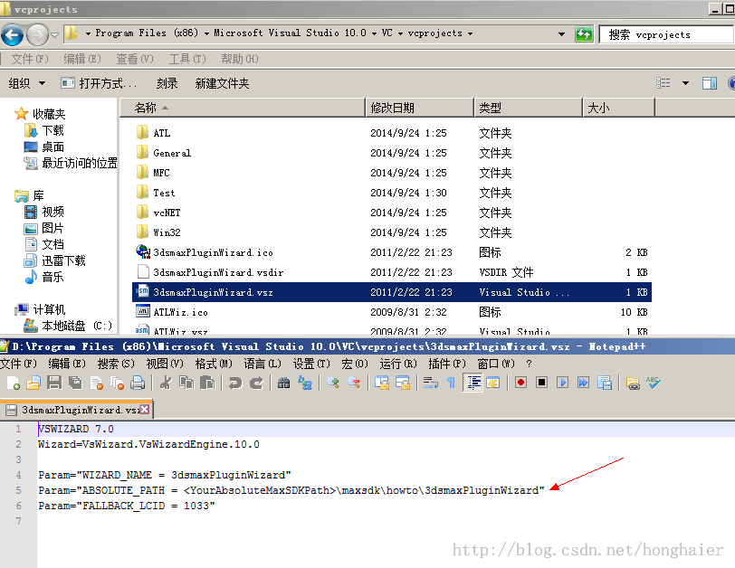Click the save recorded macro toolbar icon
735x568 pixels.
point(605,383)
